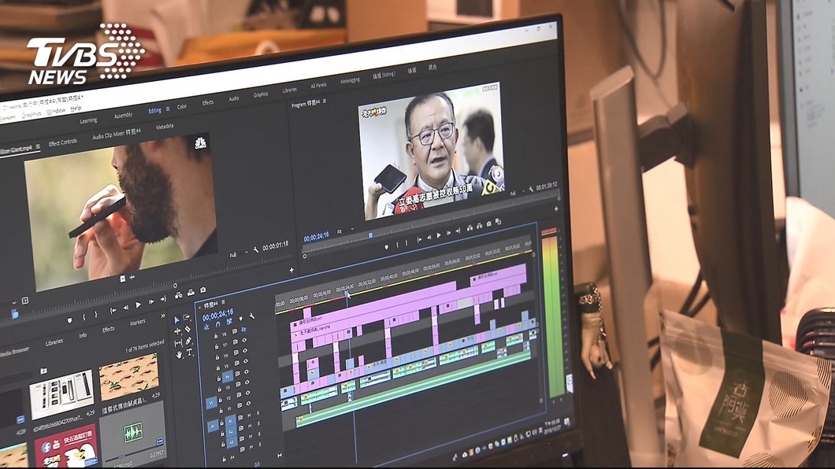This screenshot has height=469, width=835.
Task: Toggle lock on track V8
Action: pos(216,336)
